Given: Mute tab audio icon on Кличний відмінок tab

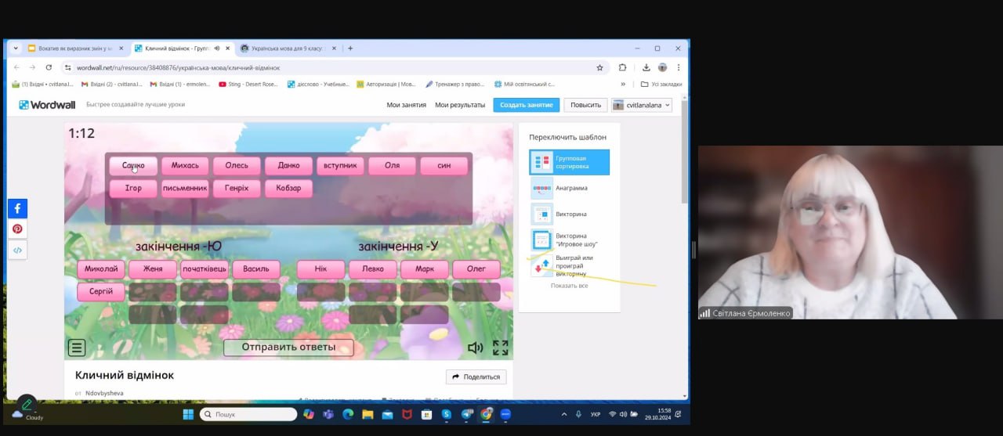Looking at the screenshot, I should click(x=216, y=48).
